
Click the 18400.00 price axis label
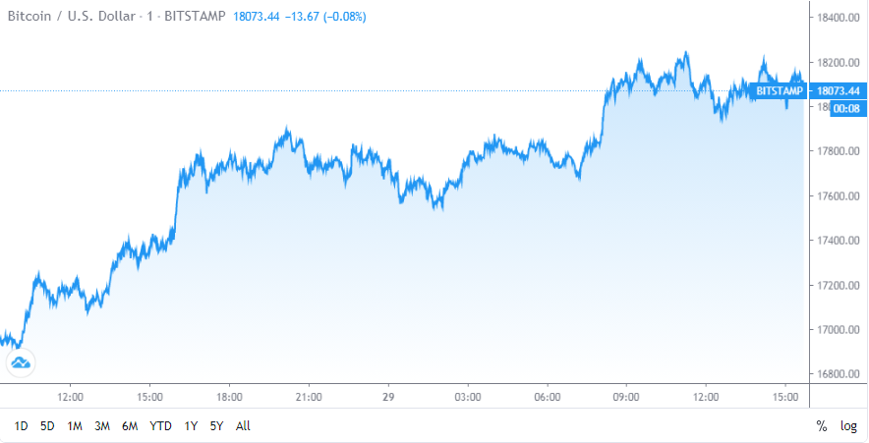point(839,18)
